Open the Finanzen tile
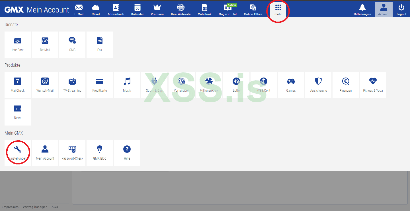The width and height of the screenshot is (410, 211). pos(346,85)
